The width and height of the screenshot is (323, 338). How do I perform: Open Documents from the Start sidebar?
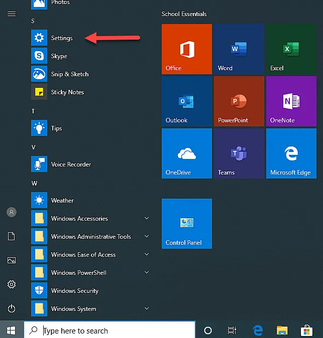click(12, 236)
